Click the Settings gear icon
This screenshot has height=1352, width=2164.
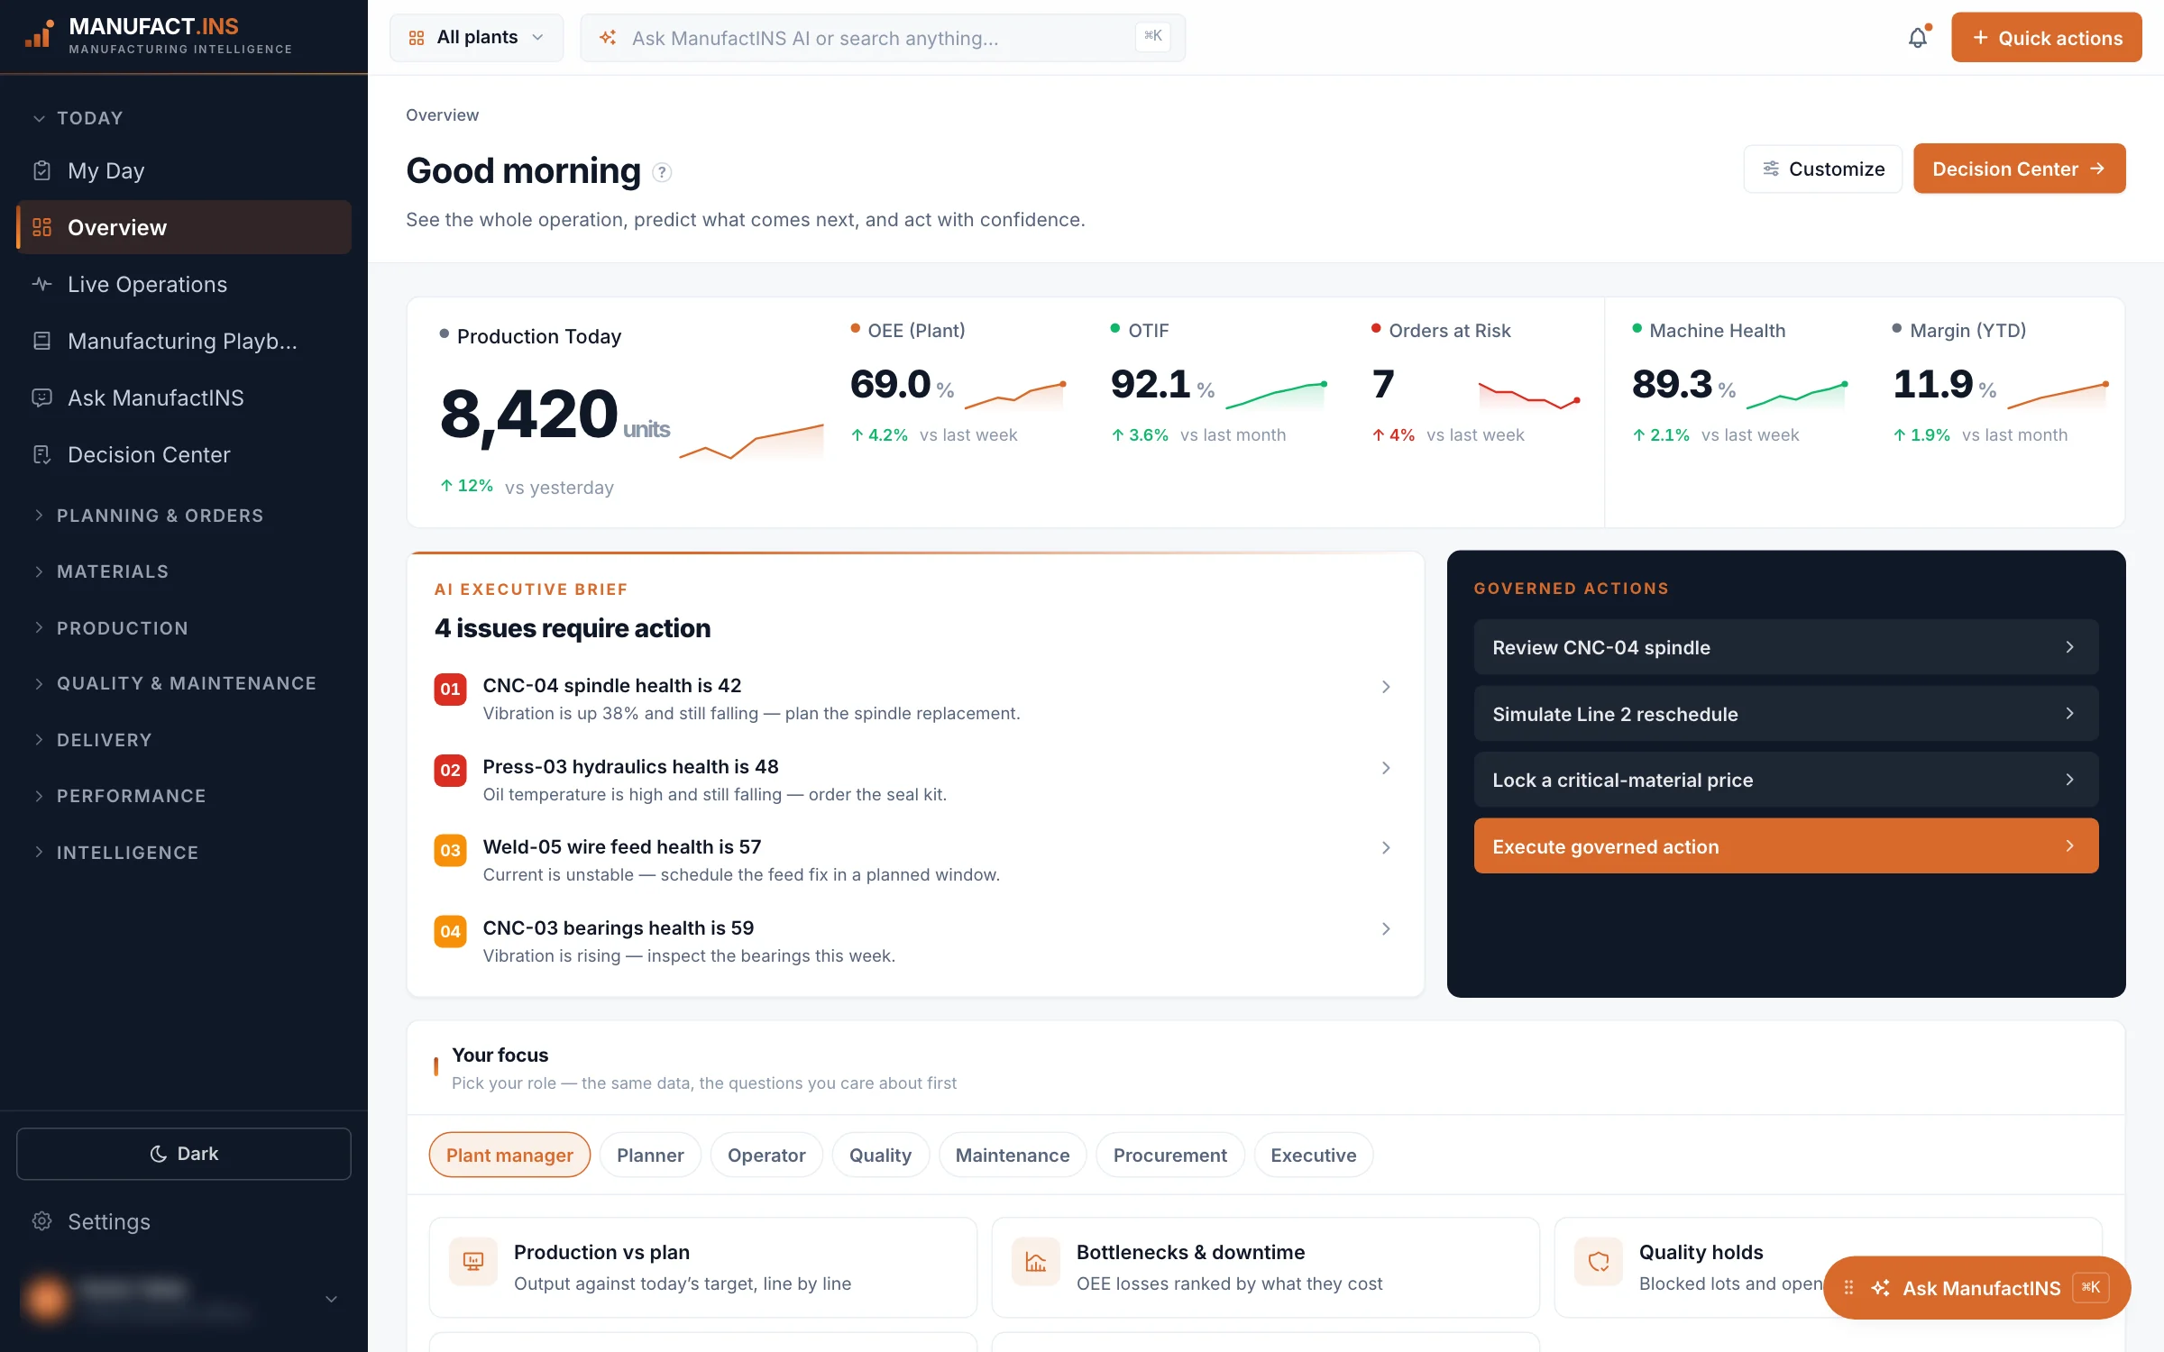click(x=41, y=1220)
